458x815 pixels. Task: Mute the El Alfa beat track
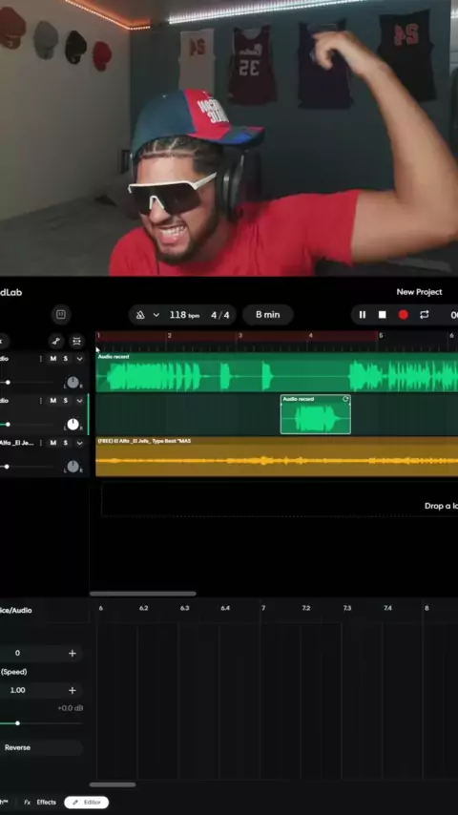[53, 443]
